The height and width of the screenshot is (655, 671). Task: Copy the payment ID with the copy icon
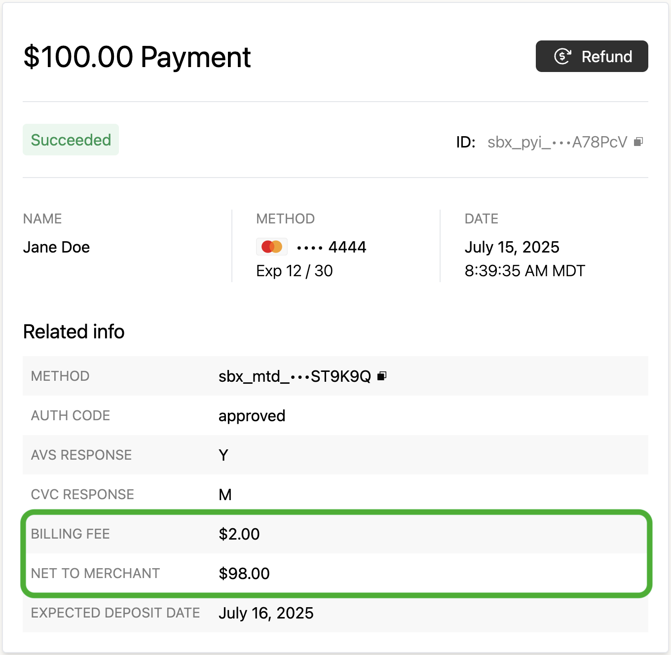638,142
